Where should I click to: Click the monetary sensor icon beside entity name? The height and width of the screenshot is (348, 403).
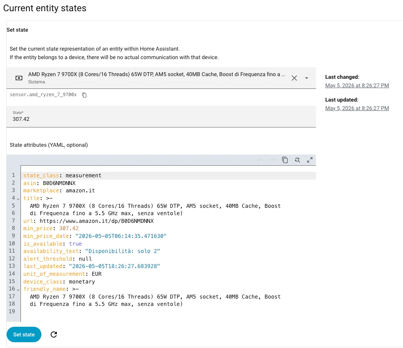point(19,78)
